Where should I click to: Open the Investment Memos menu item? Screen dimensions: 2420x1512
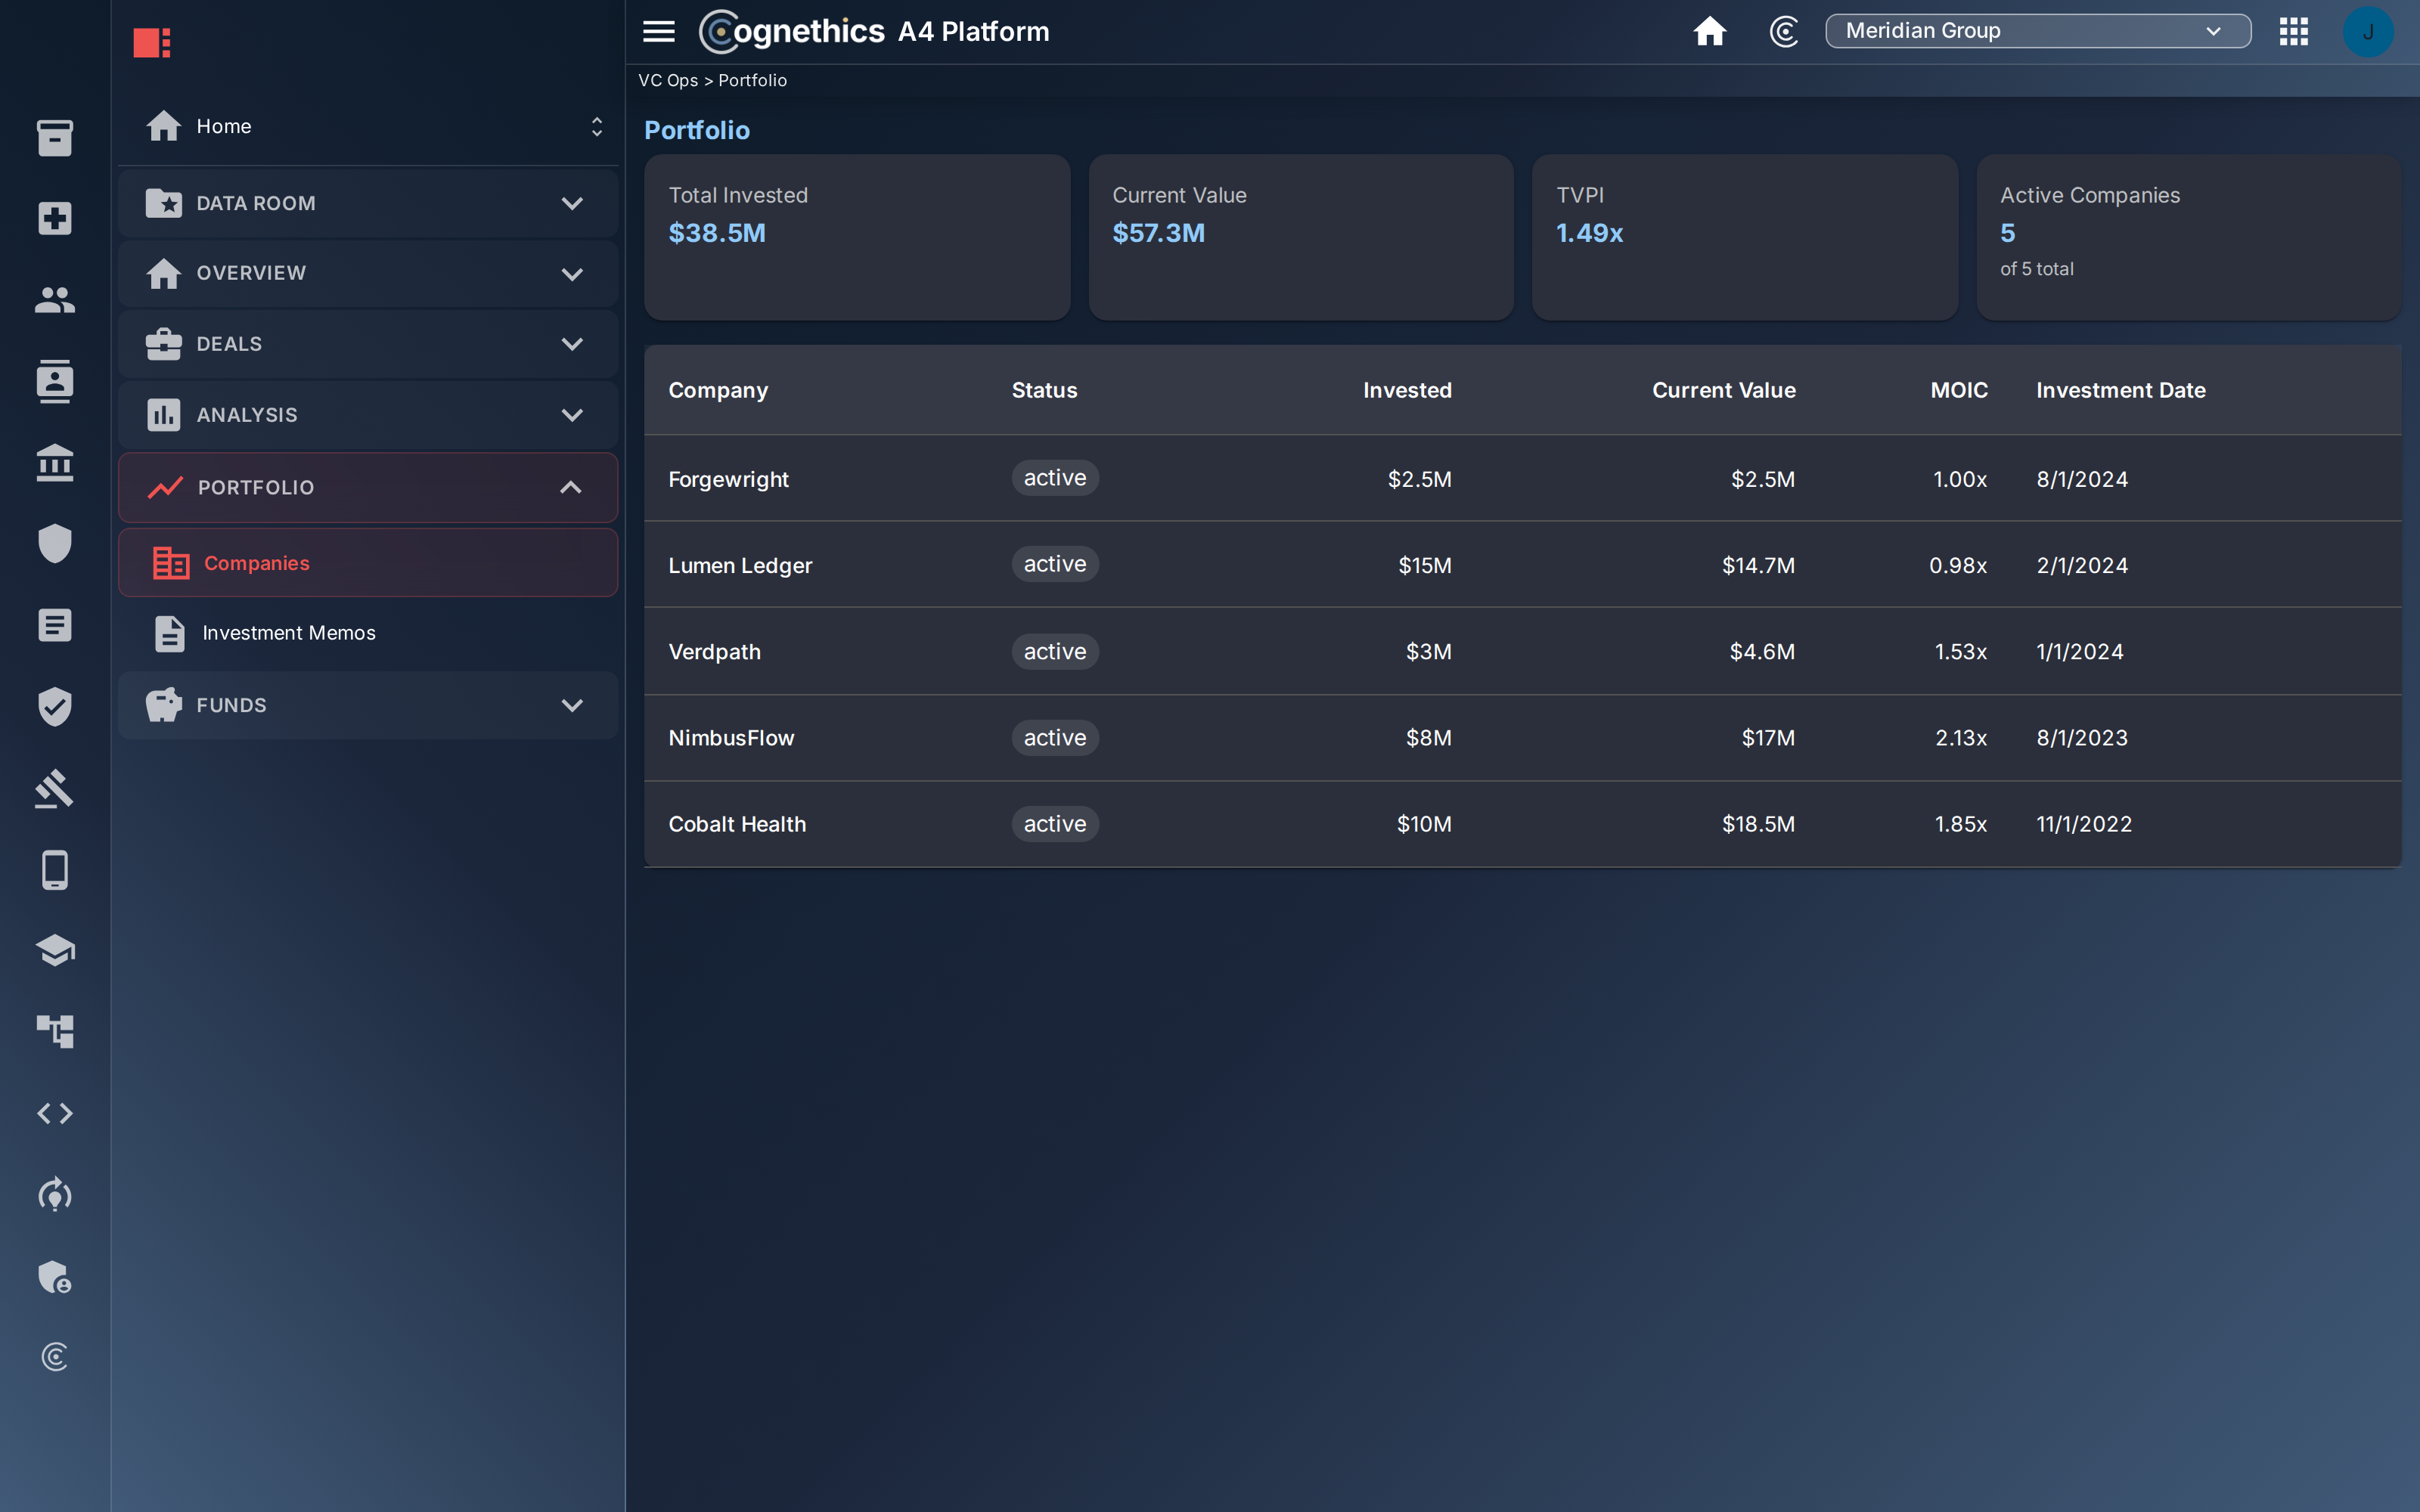point(368,633)
